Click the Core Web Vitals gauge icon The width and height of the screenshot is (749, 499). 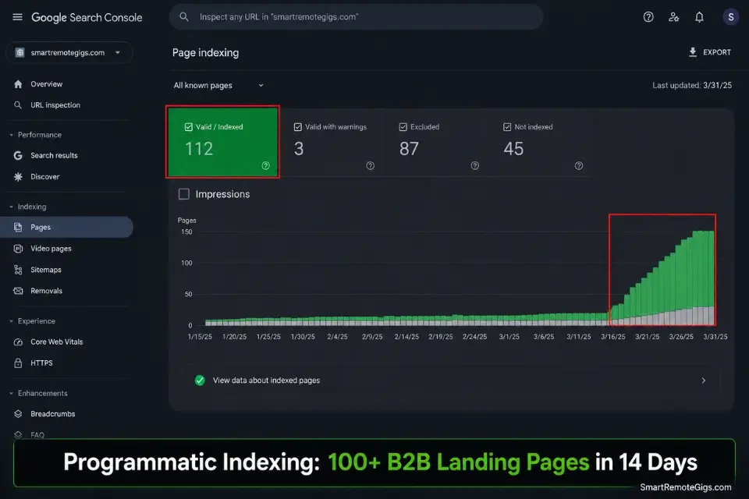pyautogui.click(x=18, y=342)
